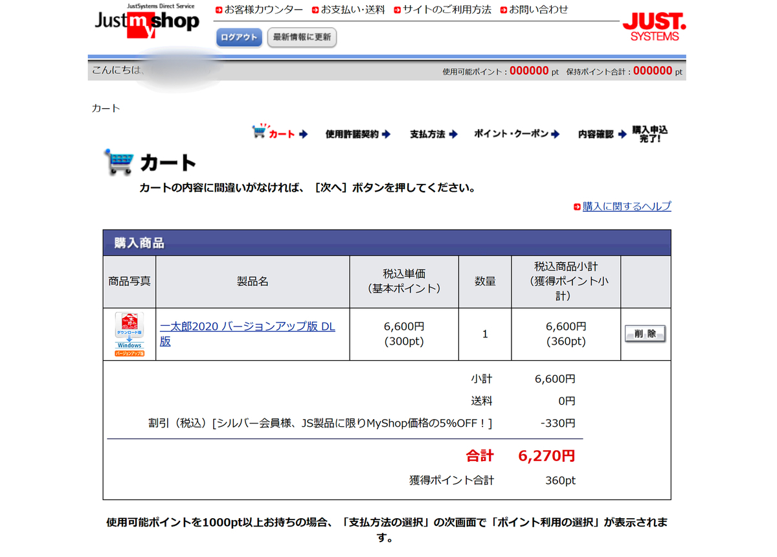Click 支払方法 step label
Viewport: 777px width, 557px height.
pyautogui.click(x=427, y=134)
